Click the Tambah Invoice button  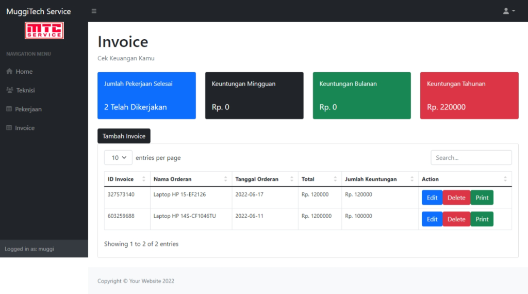pos(124,136)
